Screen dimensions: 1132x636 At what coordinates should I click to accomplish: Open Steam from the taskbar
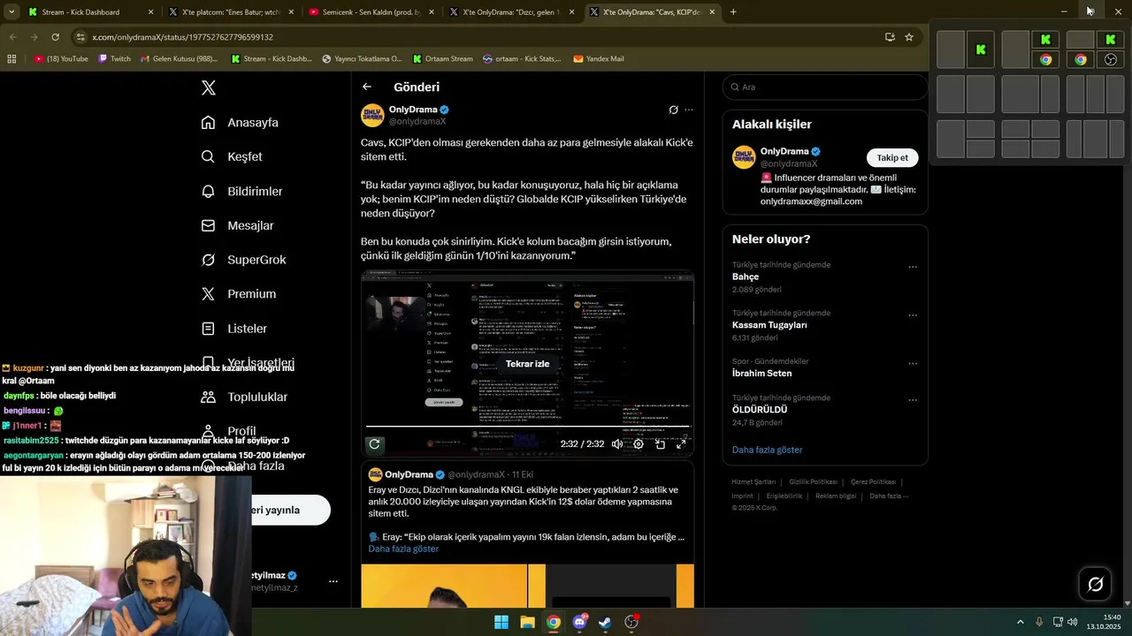605,622
